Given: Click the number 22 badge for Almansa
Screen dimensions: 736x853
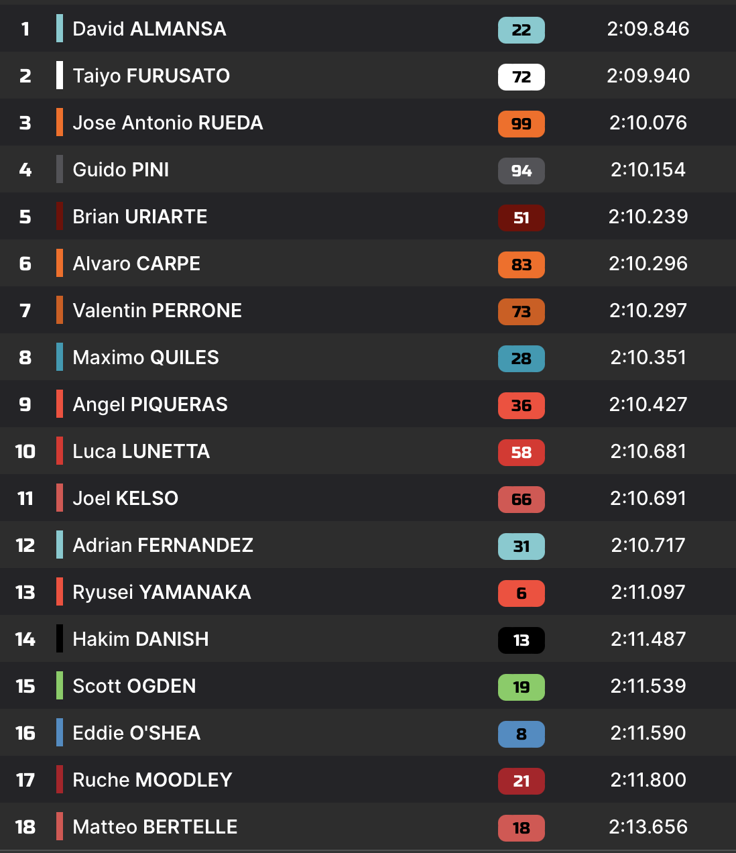Looking at the screenshot, I should coord(521,30).
